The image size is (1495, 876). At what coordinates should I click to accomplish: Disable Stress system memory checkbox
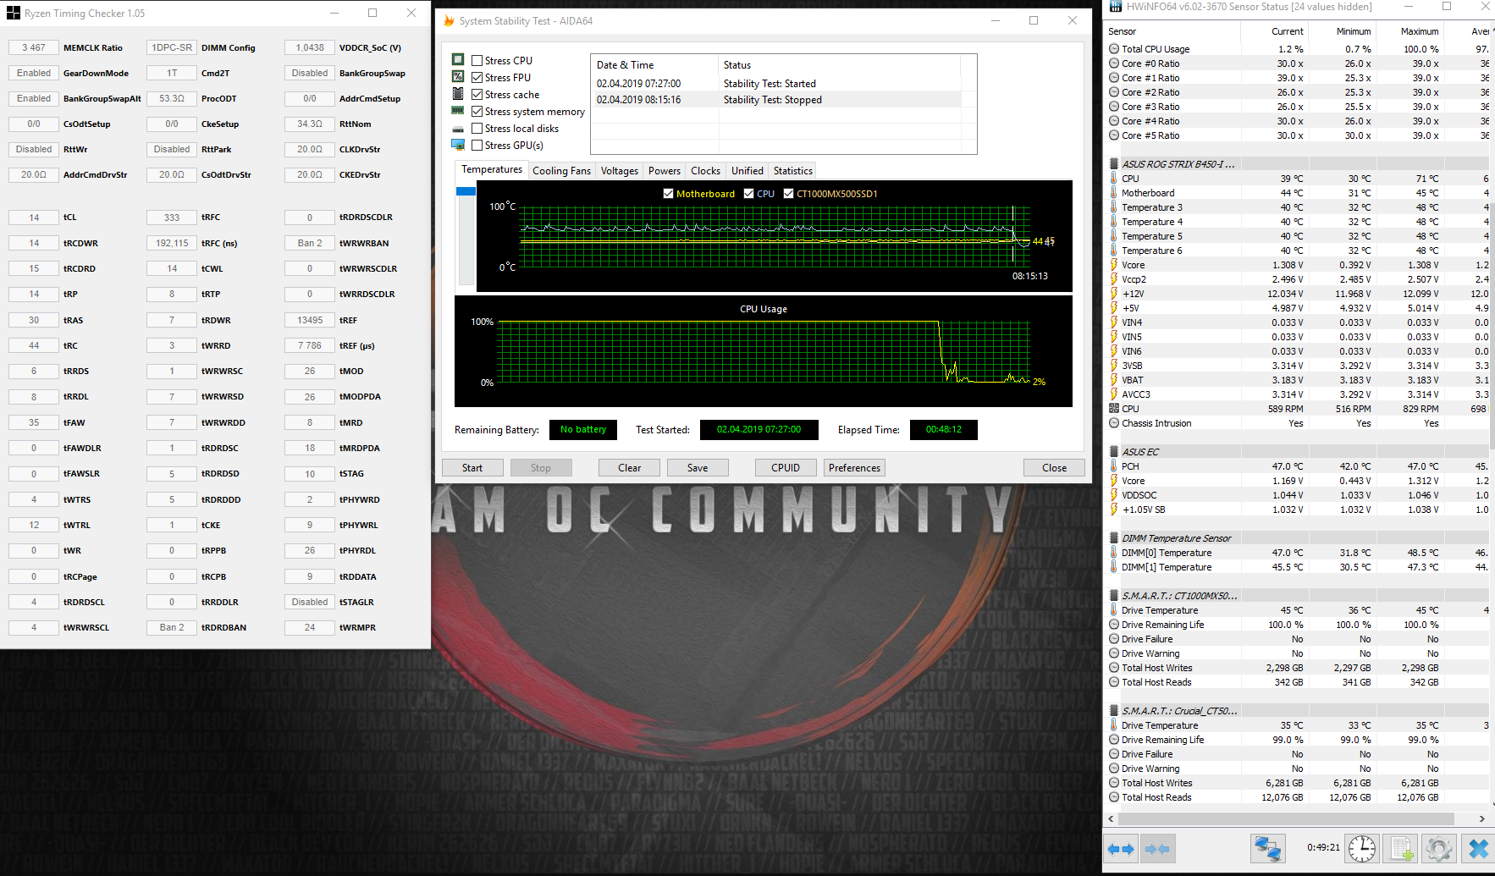click(x=477, y=111)
